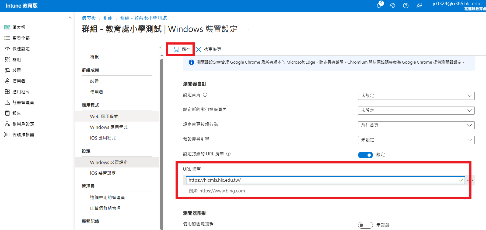Collapse the left navigation sidebar
The height and width of the screenshot is (230, 486).
[x=70, y=17]
